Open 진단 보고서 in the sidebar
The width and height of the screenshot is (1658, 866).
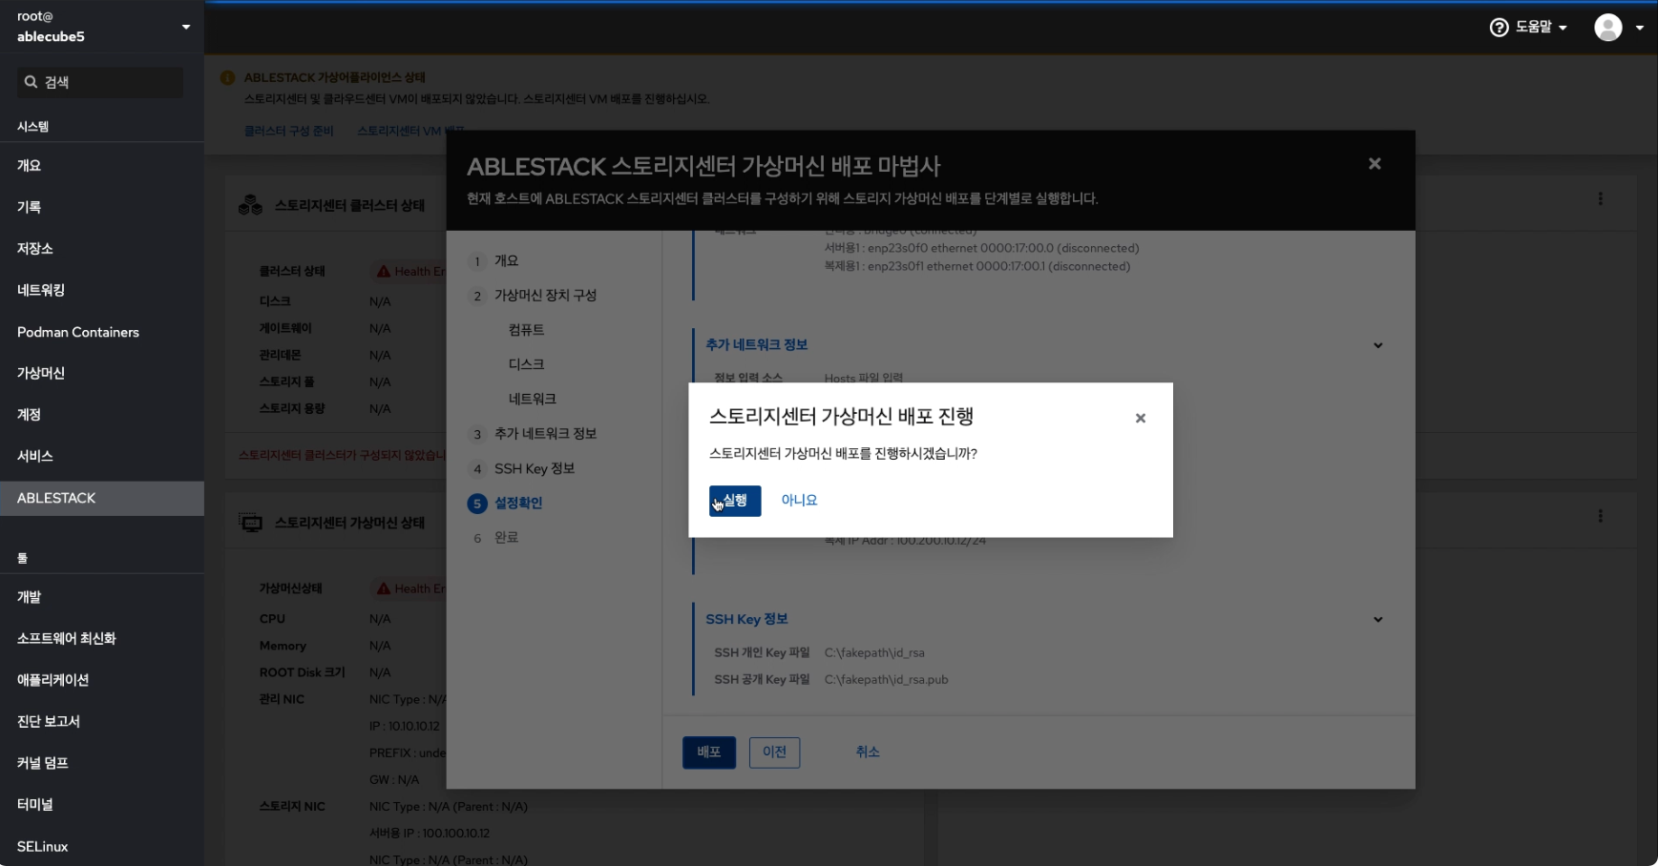click(102, 721)
